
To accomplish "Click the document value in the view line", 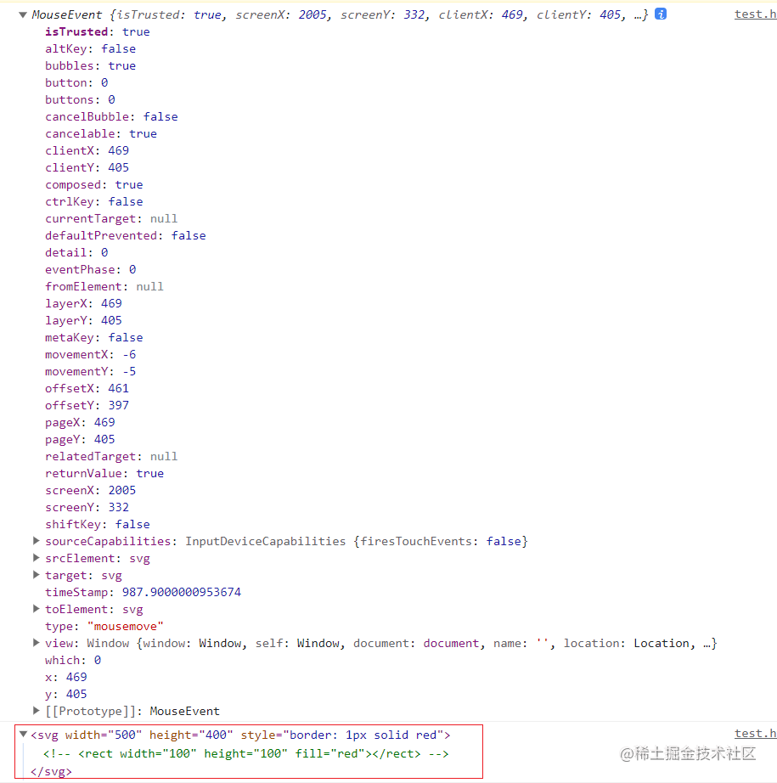I will pos(451,643).
